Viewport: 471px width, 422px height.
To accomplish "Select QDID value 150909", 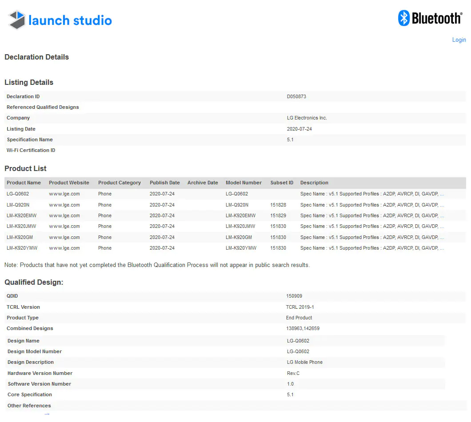I will coord(294,296).
